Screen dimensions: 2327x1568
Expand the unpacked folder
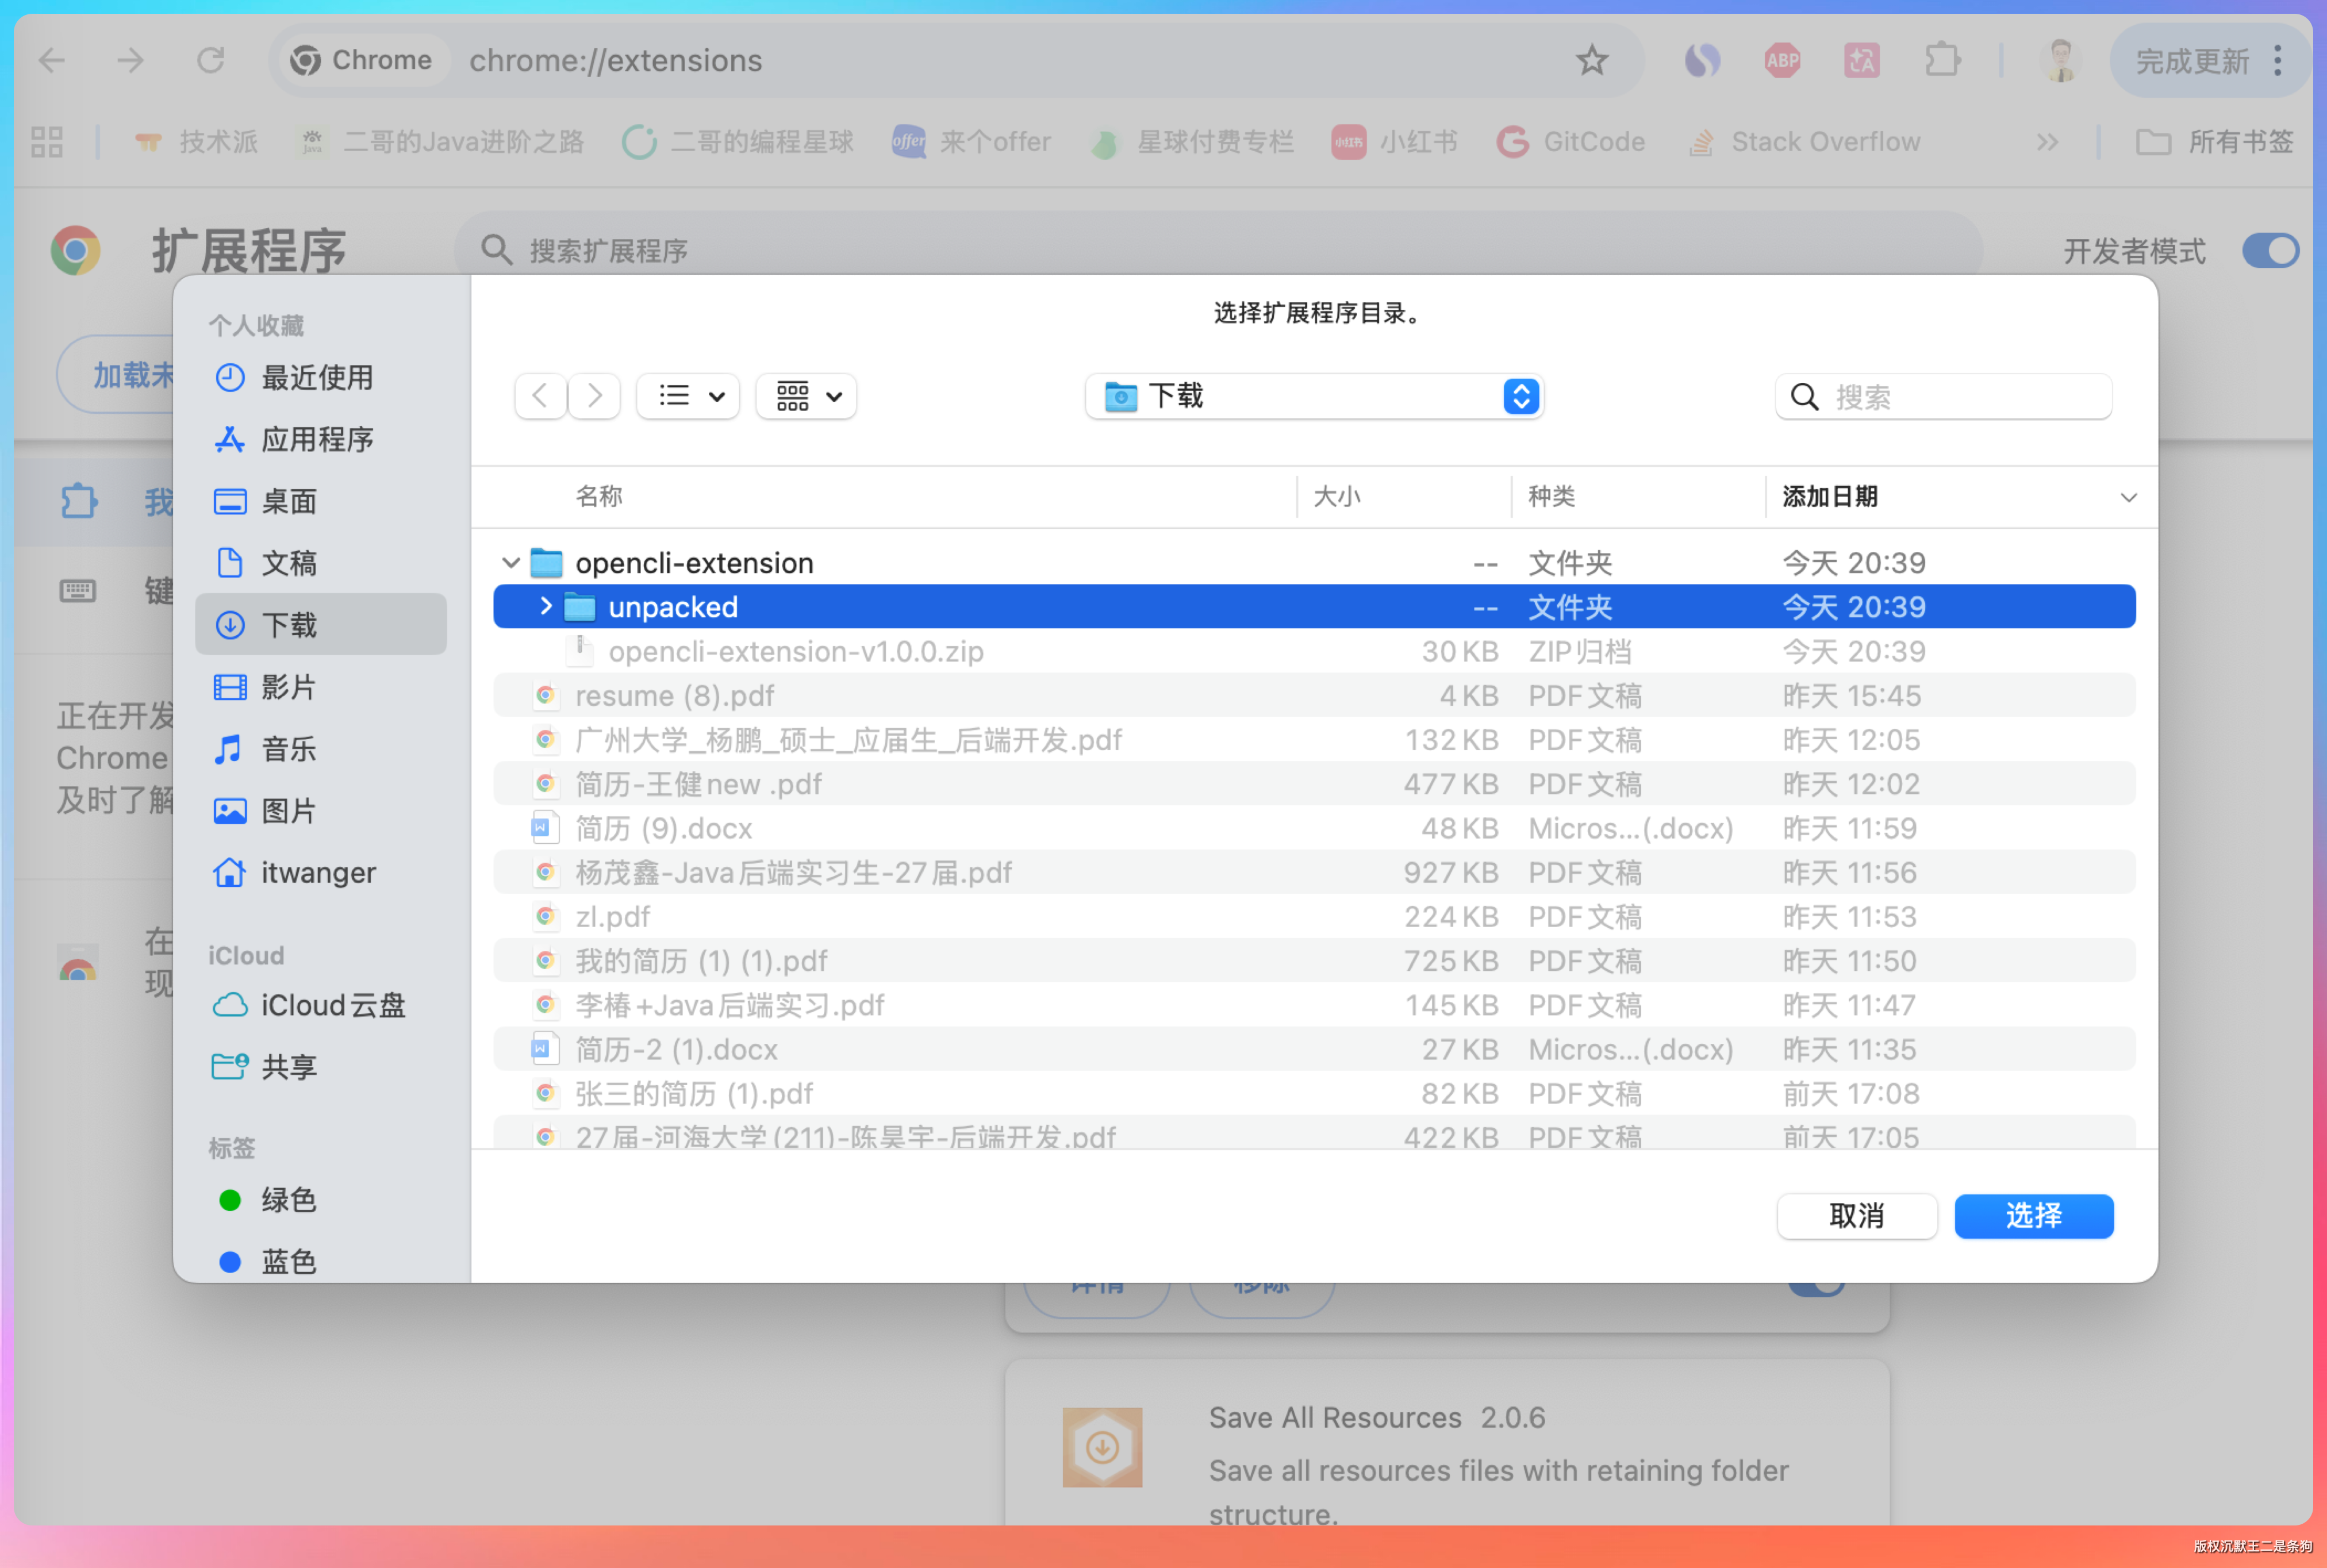[545, 606]
